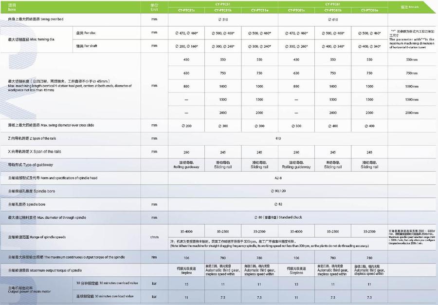Viewport: 438px width, 305px height.
Task: Select the 'Max. turning dia.' row label
Action: [x=31, y=39]
